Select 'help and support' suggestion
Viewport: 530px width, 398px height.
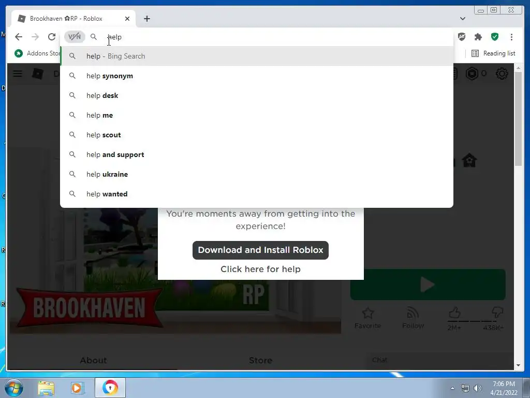tap(257, 154)
